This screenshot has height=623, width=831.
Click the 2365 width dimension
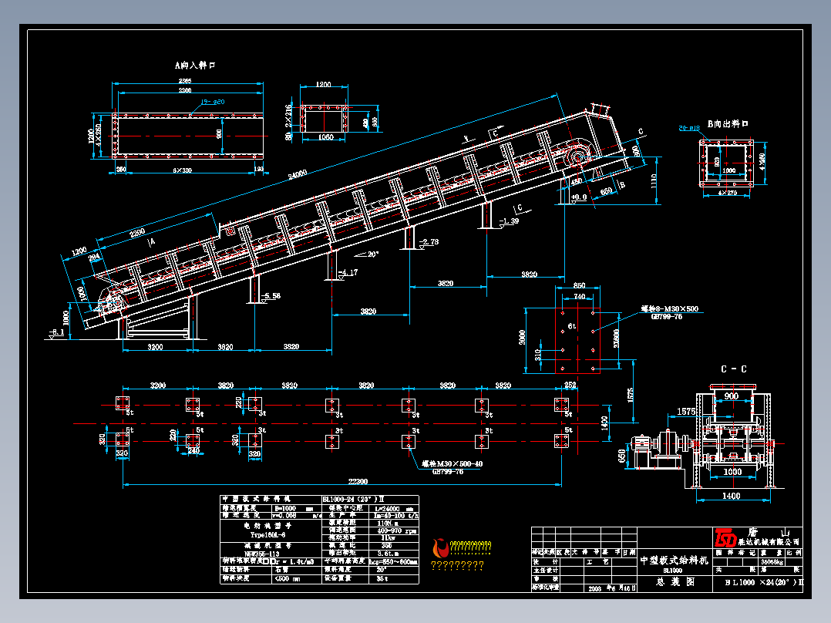[185, 81]
